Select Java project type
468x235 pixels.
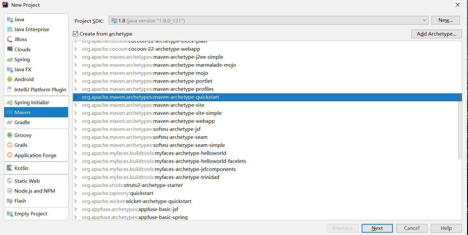click(x=36, y=19)
